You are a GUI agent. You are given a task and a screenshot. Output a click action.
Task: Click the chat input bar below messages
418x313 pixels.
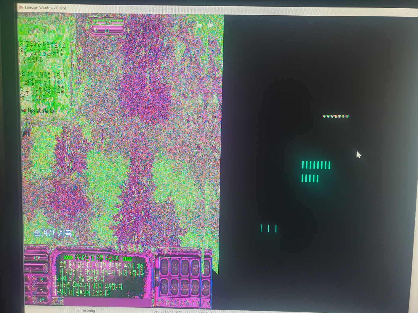click(108, 302)
